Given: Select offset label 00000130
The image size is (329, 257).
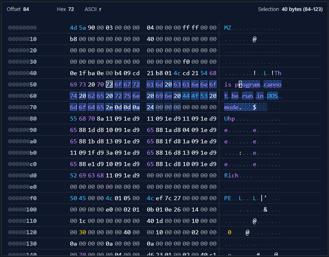Looking at the screenshot, I should (x=22, y=244).
